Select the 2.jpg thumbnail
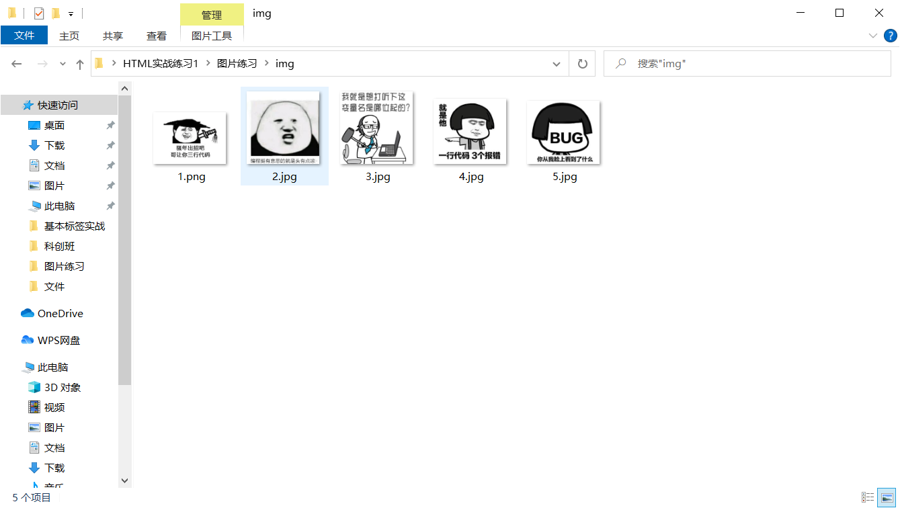 (x=283, y=128)
